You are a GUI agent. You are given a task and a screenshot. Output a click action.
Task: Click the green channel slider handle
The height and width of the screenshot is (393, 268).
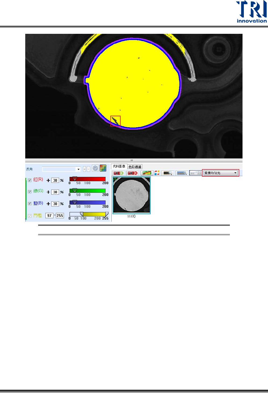pos(75,190)
